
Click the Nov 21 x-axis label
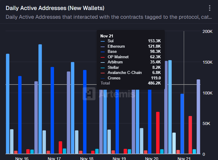pyautogui.click(x=184, y=158)
